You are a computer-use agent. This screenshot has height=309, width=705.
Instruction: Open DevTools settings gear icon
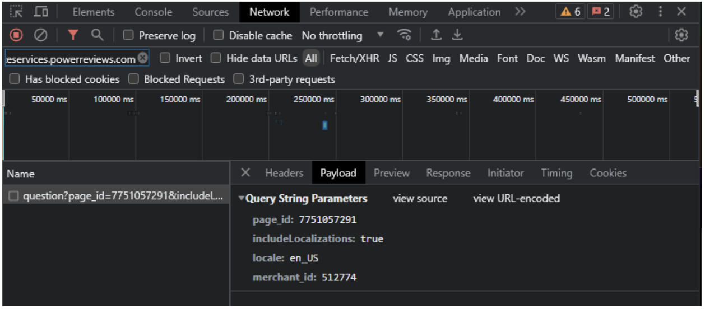[x=636, y=12]
